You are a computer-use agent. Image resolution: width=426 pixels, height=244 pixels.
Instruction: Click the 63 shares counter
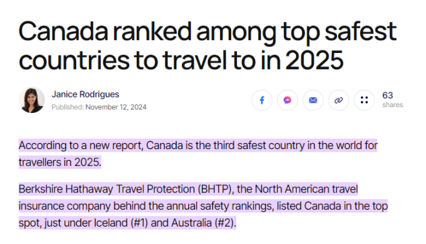pyautogui.click(x=387, y=96)
